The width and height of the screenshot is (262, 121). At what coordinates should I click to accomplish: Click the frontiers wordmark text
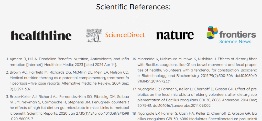coord(238,34)
